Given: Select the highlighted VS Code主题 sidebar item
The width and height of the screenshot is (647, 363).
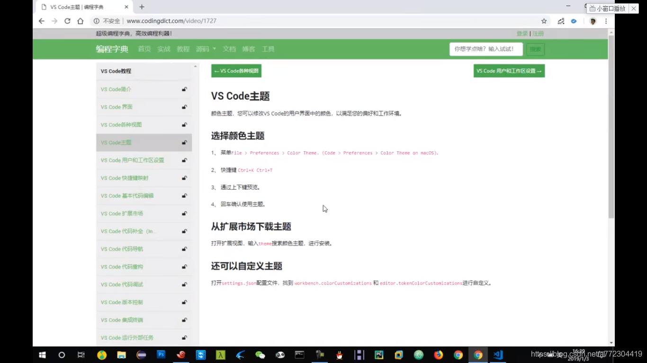Looking at the screenshot, I should pos(144,143).
